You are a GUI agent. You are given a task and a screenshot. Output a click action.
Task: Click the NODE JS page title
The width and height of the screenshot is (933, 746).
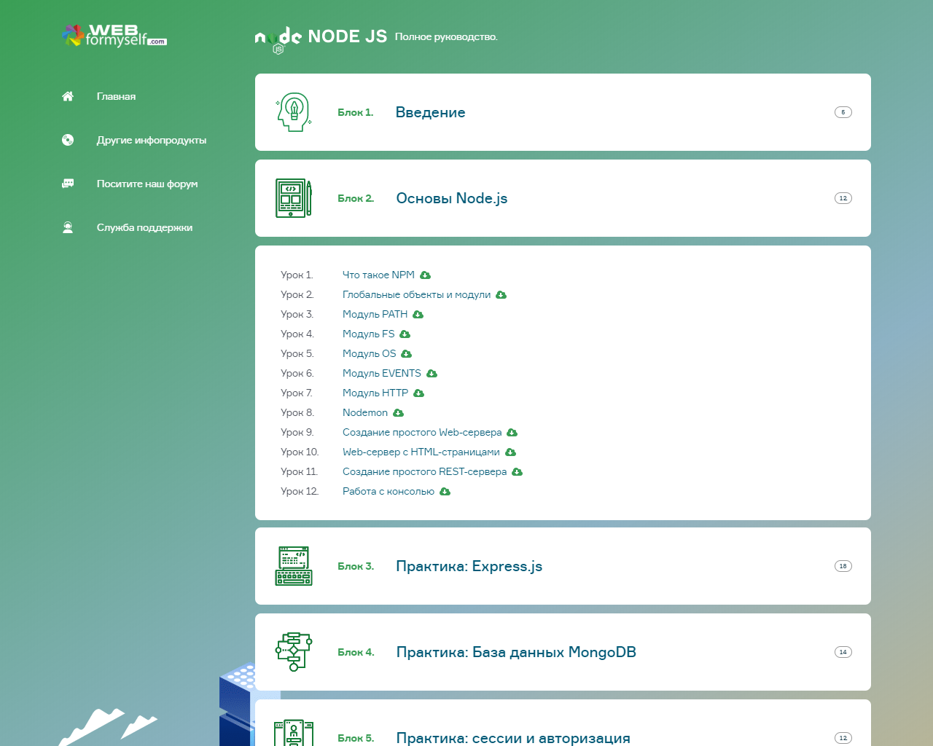coord(348,36)
